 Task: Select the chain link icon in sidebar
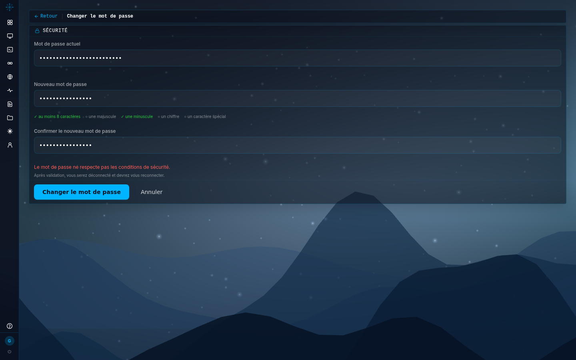tap(10, 63)
